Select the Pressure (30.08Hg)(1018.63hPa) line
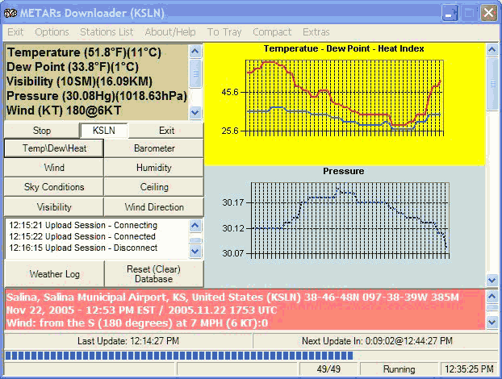This screenshot has height=379, width=502. click(x=97, y=96)
